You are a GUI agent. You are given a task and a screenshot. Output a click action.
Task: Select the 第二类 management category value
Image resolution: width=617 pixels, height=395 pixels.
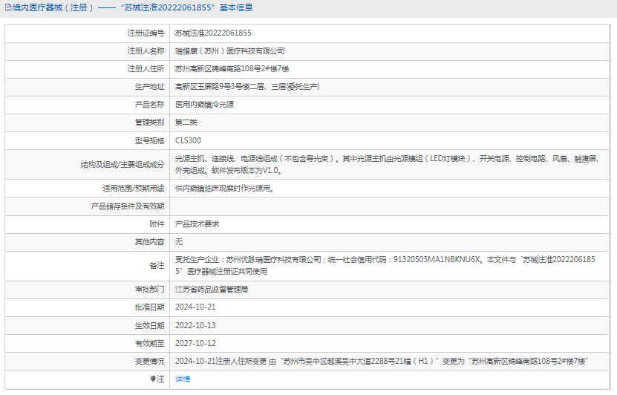(x=186, y=123)
